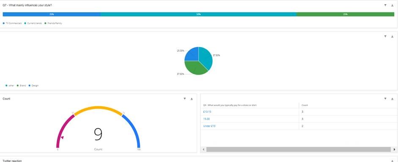Screen dimensions: 398x162
Task: Click the table horizontal scrollbar thumb
Action: coord(299,149)
